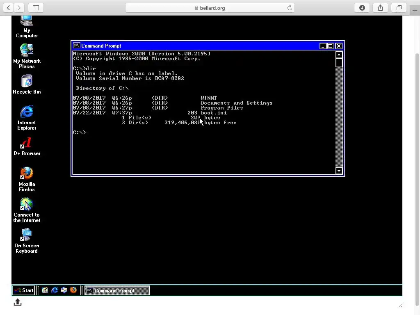Image resolution: width=420 pixels, height=315 pixels.
Task: Click the Command Prompt scrollbar thumb
Action: click(x=339, y=63)
